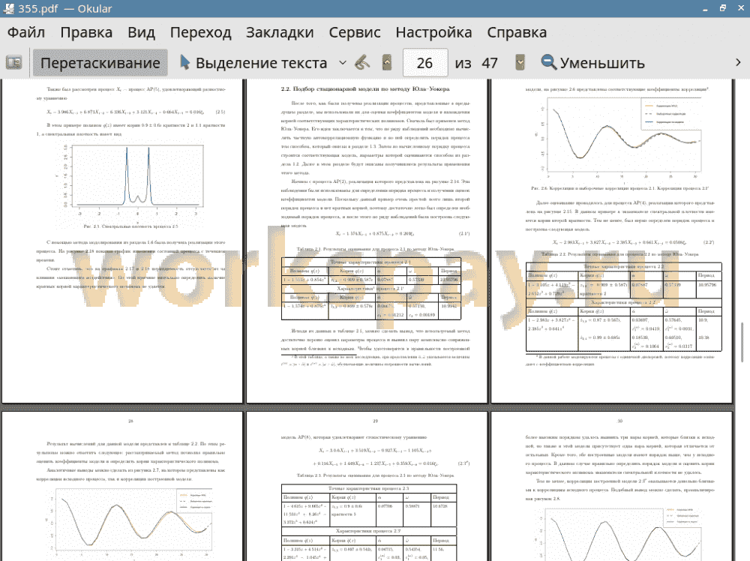Activate the Перетаскивание browse mode
750x561 pixels.
[x=100, y=63]
